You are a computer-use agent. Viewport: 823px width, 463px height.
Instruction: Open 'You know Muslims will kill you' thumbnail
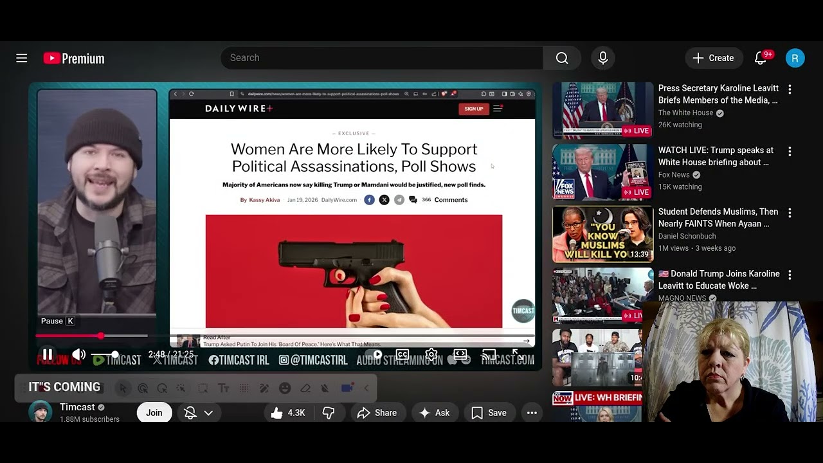[x=603, y=234]
